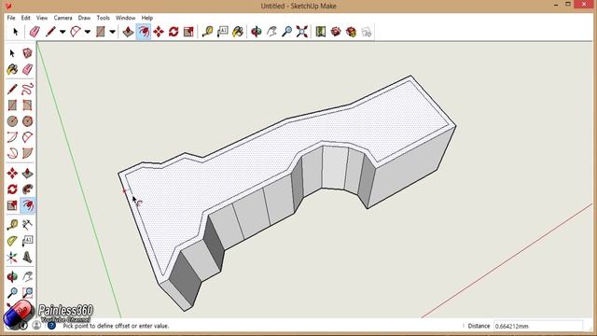
Task: Pick Paint Bucket in the Getting Started toolbar
Action: (x=238, y=32)
